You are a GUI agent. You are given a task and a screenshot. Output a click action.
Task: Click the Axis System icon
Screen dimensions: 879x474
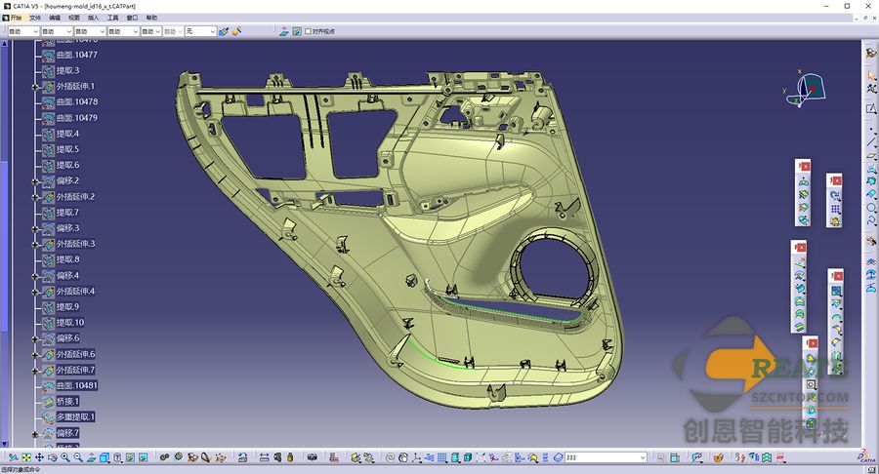[416, 457]
